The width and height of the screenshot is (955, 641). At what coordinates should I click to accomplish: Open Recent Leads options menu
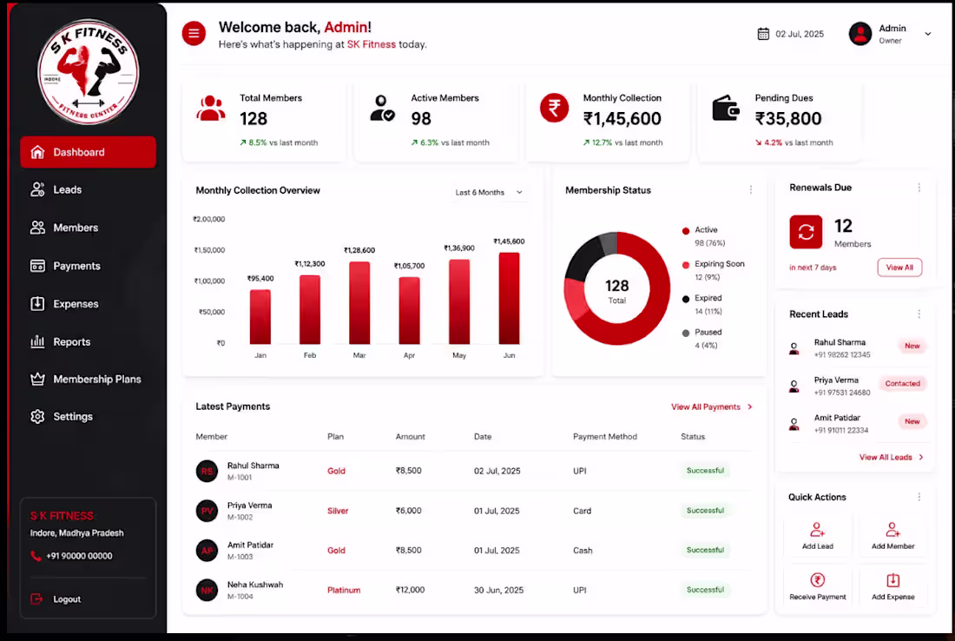point(919,314)
